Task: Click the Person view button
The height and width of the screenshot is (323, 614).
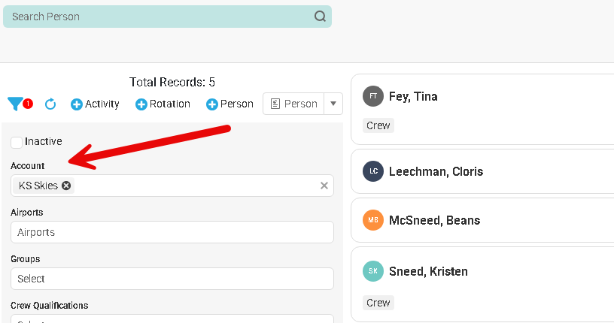Action: coord(293,104)
